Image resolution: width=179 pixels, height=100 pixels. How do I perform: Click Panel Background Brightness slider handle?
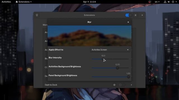click(x=128, y=77)
